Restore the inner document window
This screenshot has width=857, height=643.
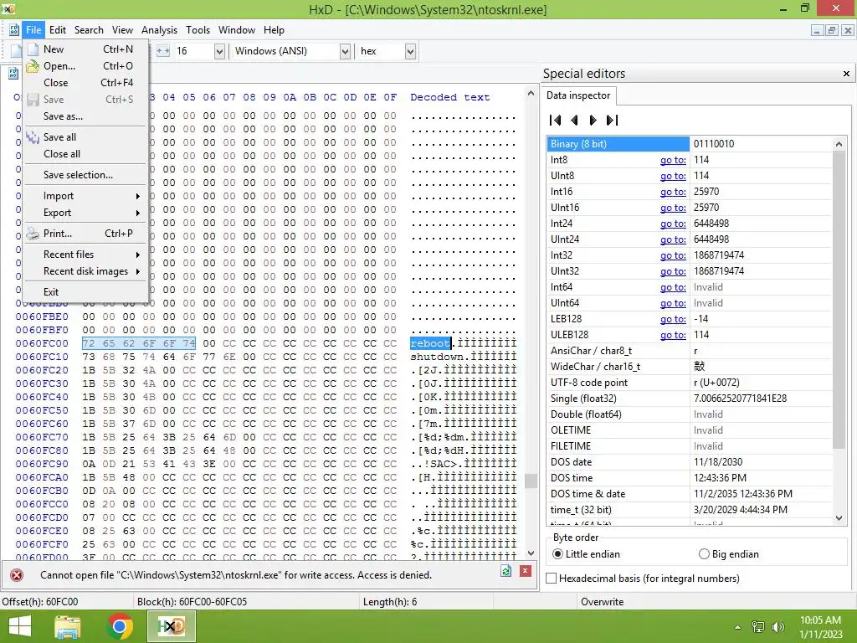pos(831,31)
